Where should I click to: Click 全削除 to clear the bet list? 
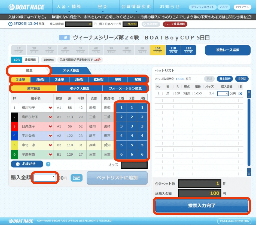coord(242,79)
